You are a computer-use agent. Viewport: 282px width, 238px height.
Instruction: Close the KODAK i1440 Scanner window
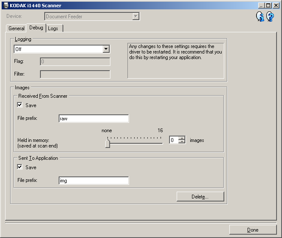pyautogui.click(x=276, y=6)
